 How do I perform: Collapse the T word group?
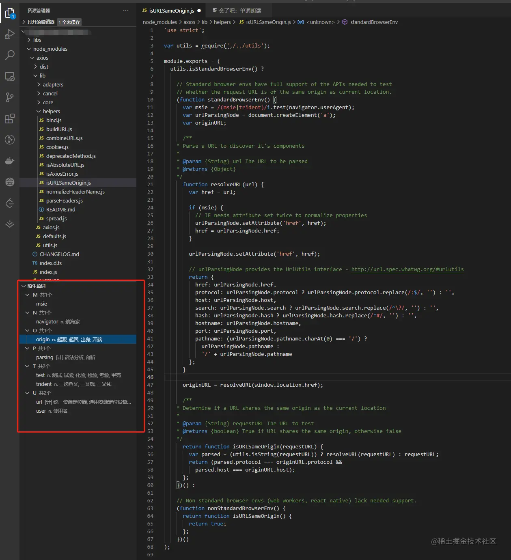point(27,366)
